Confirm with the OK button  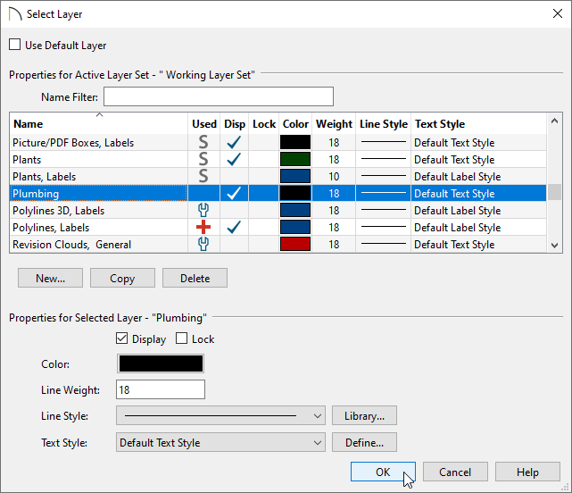point(383,472)
